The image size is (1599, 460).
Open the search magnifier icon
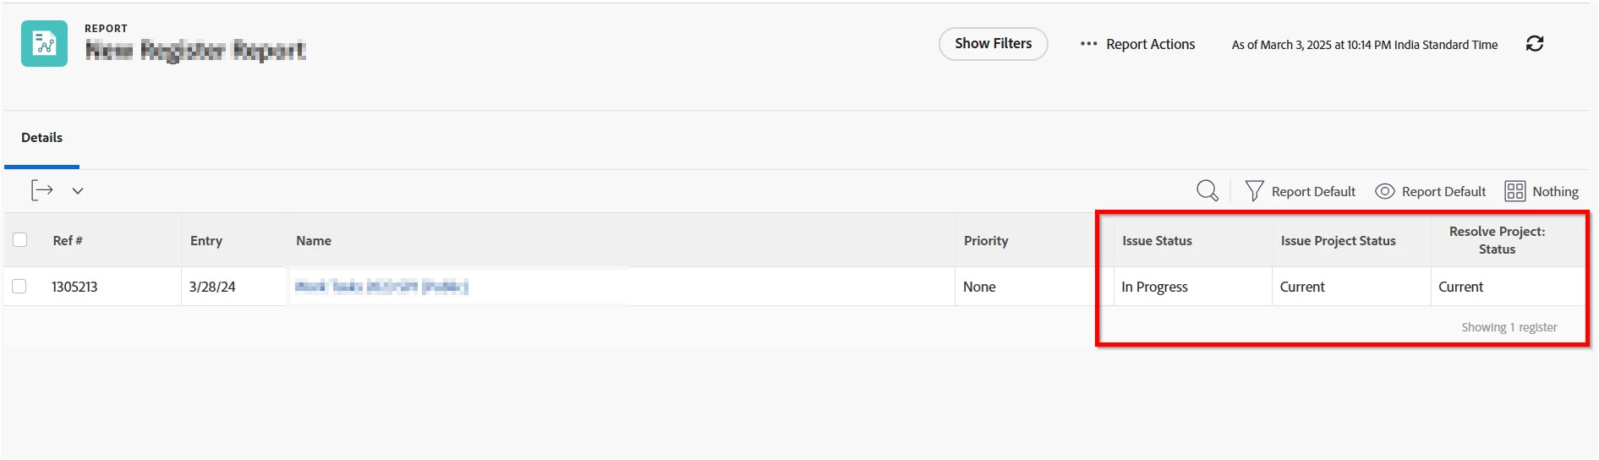point(1207,191)
